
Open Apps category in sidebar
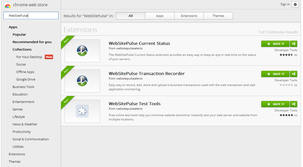click(x=13, y=27)
